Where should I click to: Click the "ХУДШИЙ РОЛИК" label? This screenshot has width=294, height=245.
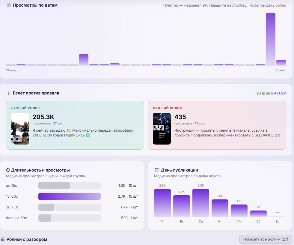pyautogui.click(x=168, y=108)
